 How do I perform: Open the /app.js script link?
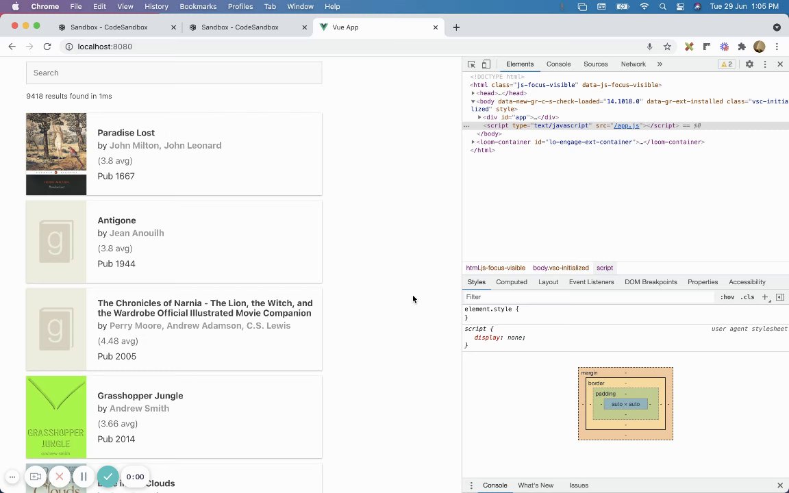pyautogui.click(x=627, y=126)
